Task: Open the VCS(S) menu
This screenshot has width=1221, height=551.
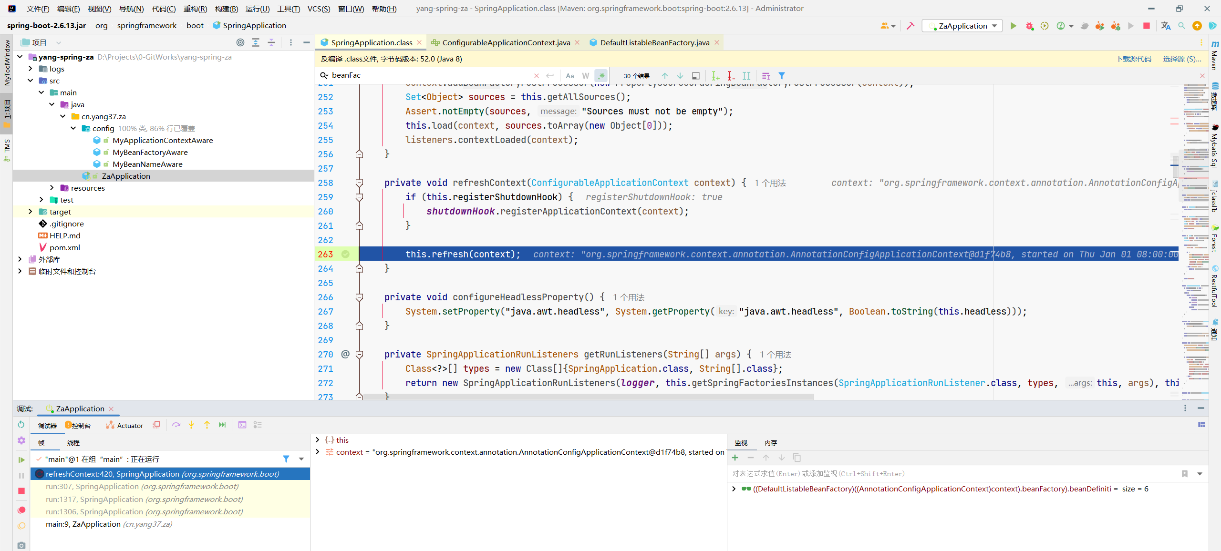Action: (319, 9)
